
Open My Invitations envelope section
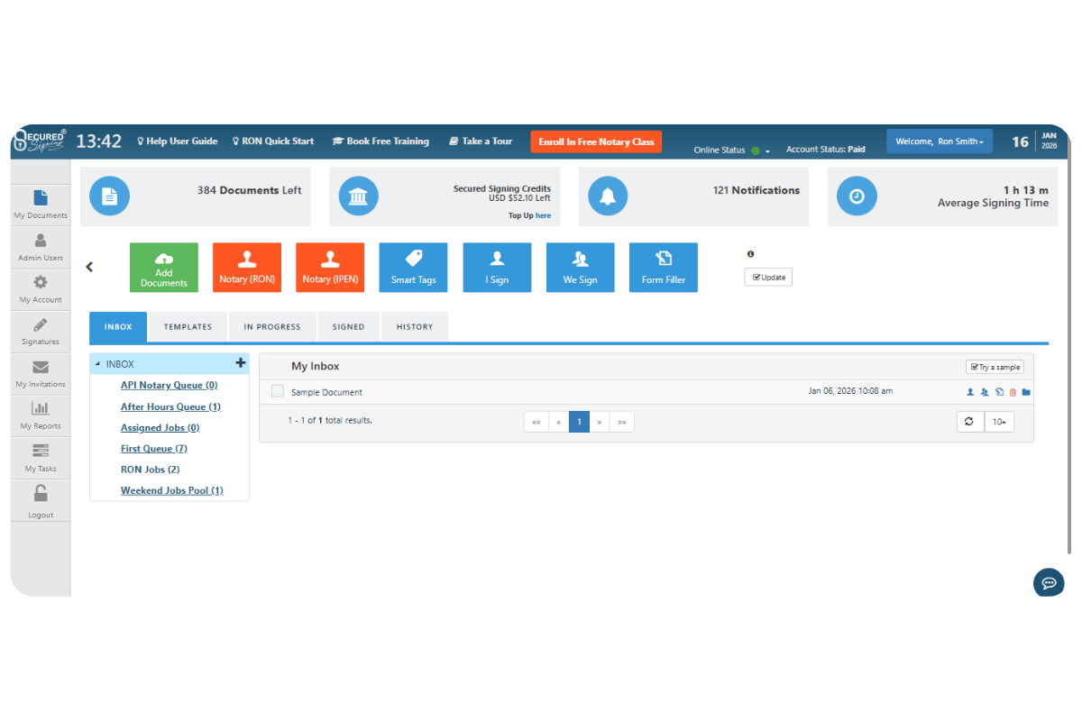41,373
